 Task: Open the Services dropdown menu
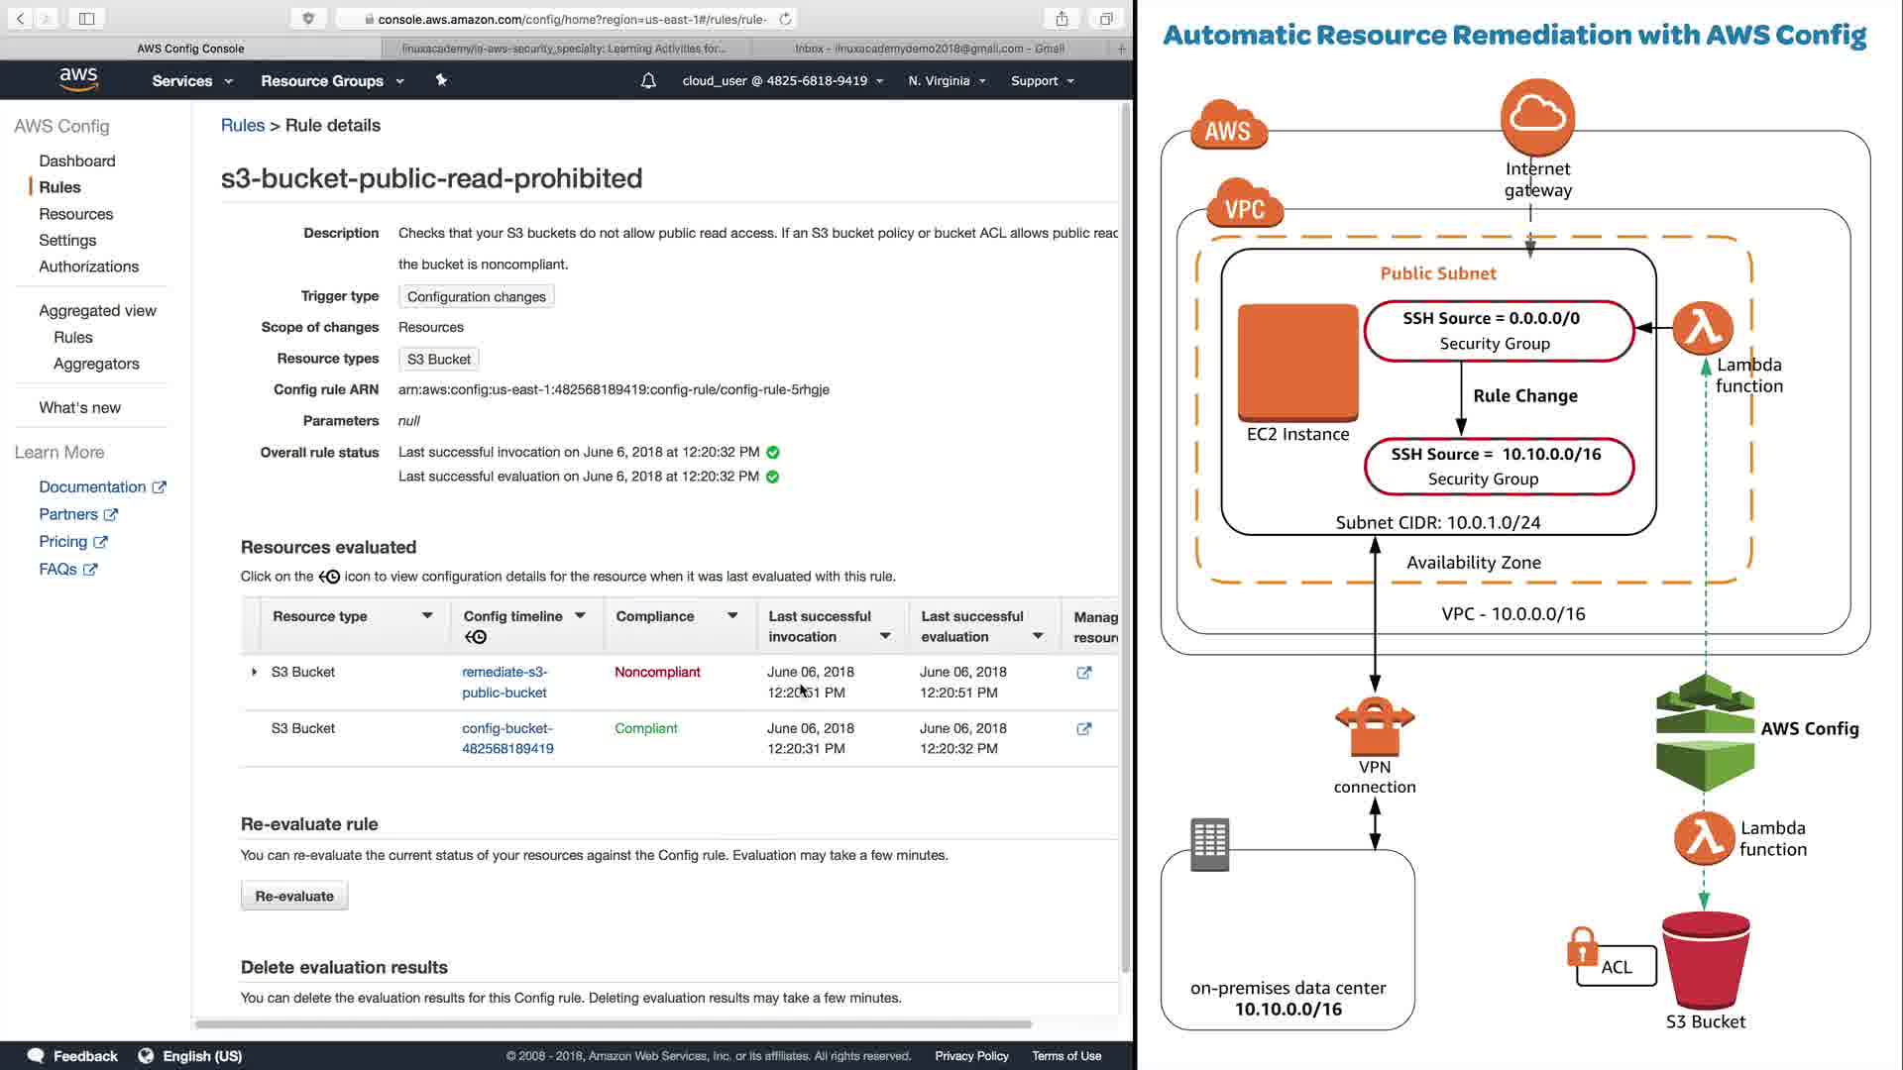[191, 81]
